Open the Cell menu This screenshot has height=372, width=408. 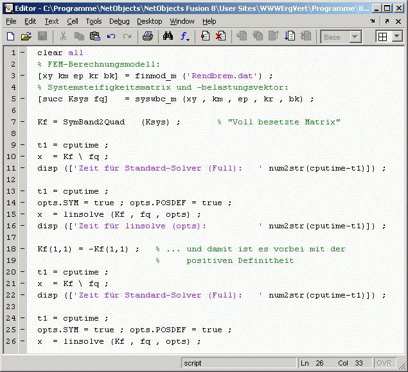coord(73,21)
